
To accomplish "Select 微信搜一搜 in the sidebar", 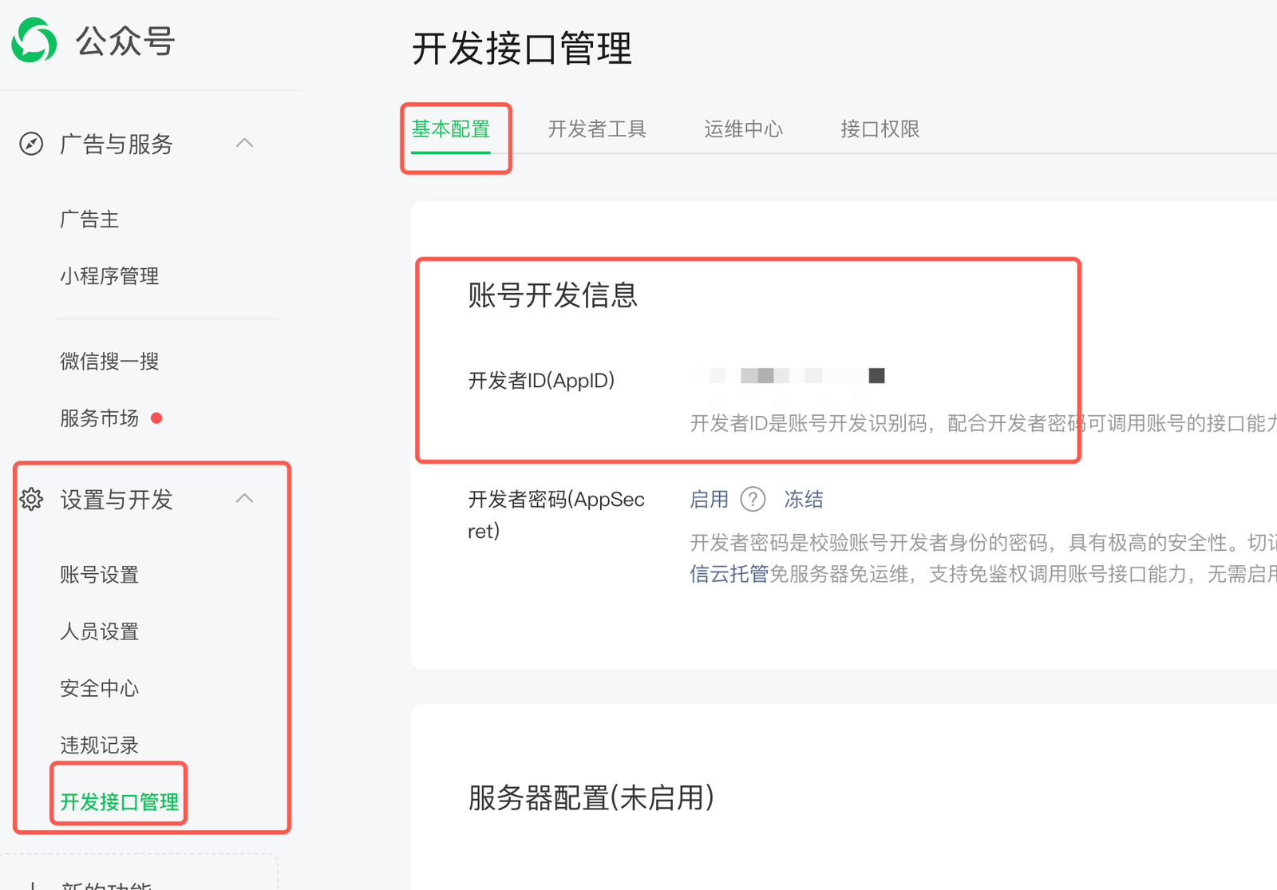I will tap(109, 362).
